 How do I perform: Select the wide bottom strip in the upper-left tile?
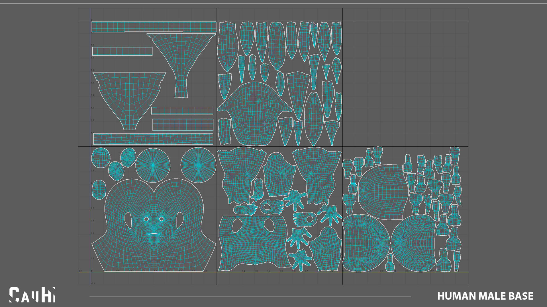point(153,139)
